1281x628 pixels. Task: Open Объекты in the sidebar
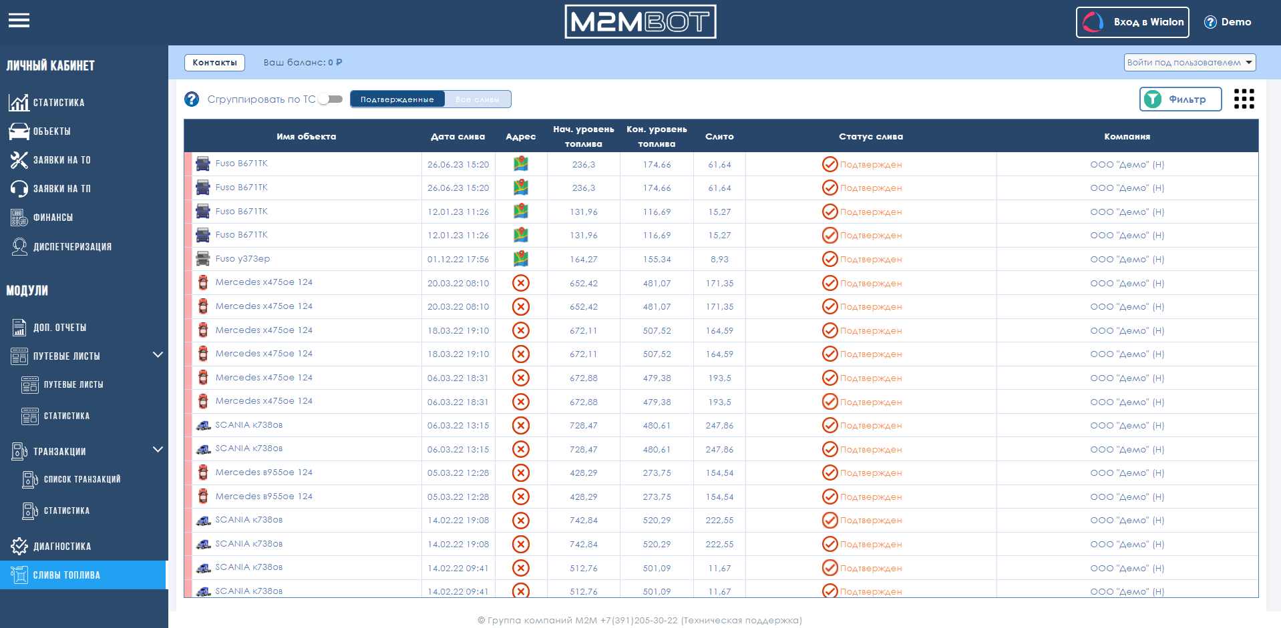pos(51,131)
